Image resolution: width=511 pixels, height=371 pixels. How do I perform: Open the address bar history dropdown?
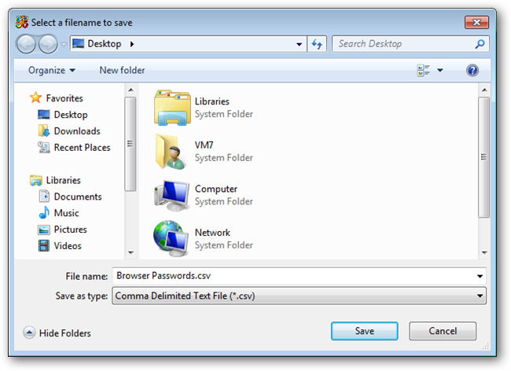[299, 44]
